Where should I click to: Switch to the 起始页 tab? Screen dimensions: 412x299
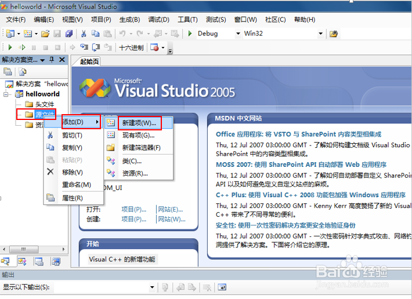click(89, 61)
